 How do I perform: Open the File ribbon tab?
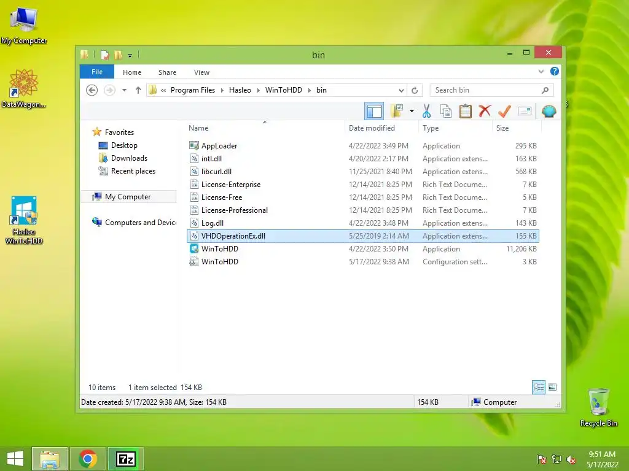tap(97, 72)
